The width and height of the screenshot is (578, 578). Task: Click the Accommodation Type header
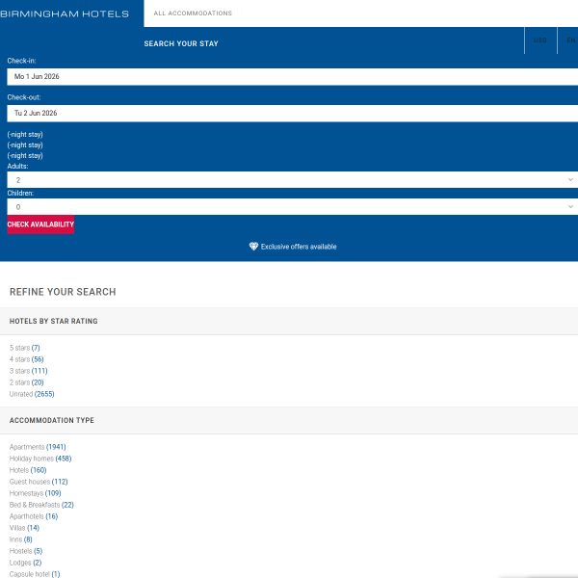(x=52, y=420)
